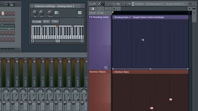The height and width of the screenshot is (111, 198).
Task: Click the piano keyboard scroll right arrow
Action: pos(82,41)
